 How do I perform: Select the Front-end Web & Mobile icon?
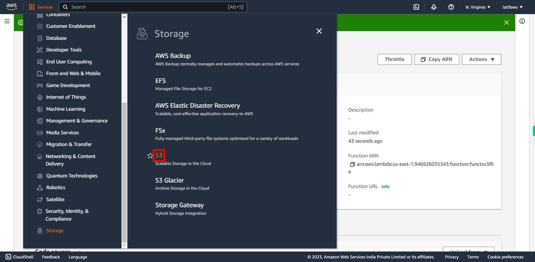40,73
